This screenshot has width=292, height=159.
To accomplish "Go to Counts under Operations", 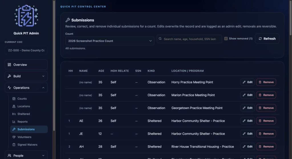I will tap(29, 99).
